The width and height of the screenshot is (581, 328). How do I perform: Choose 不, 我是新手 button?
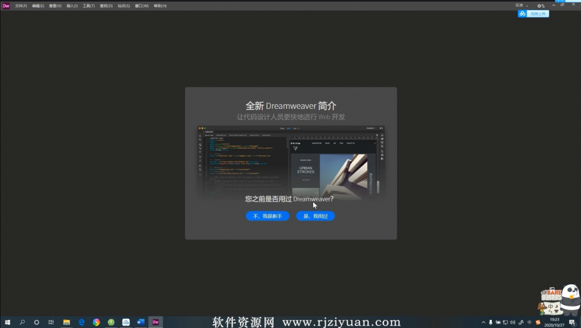(x=268, y=216)
